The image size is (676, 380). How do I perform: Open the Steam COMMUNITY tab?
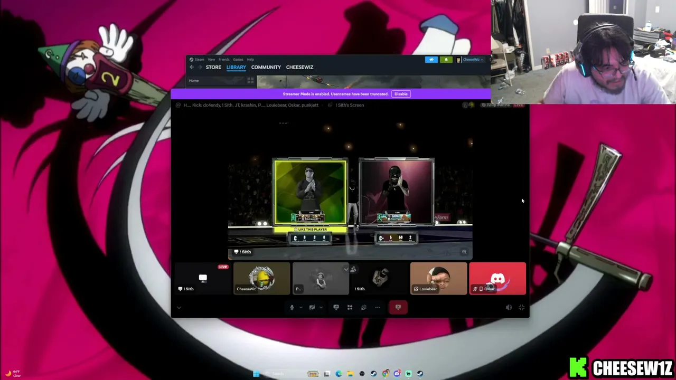(x=266, y=67)
